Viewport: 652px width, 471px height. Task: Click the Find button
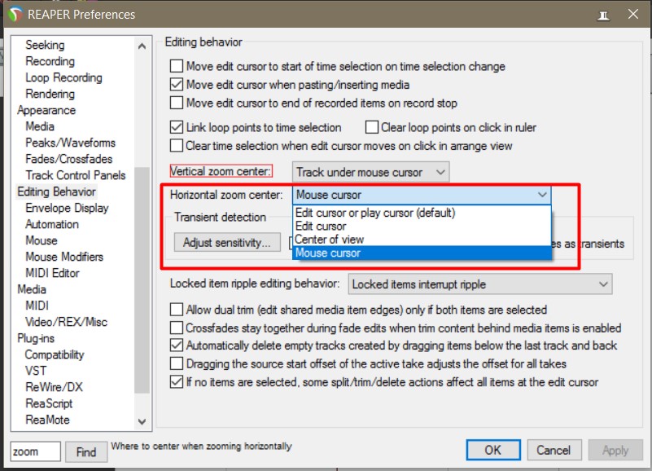coord(86,451)
